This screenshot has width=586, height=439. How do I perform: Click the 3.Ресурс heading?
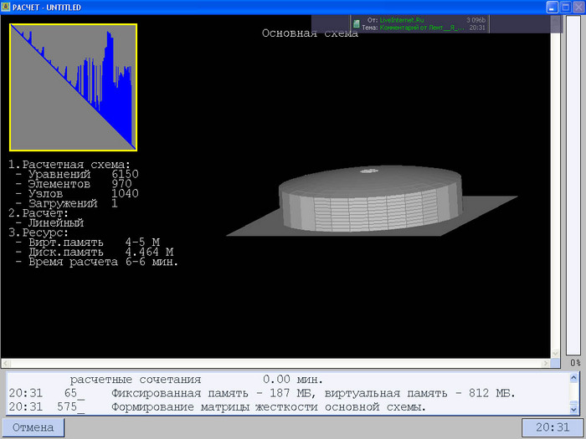[x=39, y=232]
